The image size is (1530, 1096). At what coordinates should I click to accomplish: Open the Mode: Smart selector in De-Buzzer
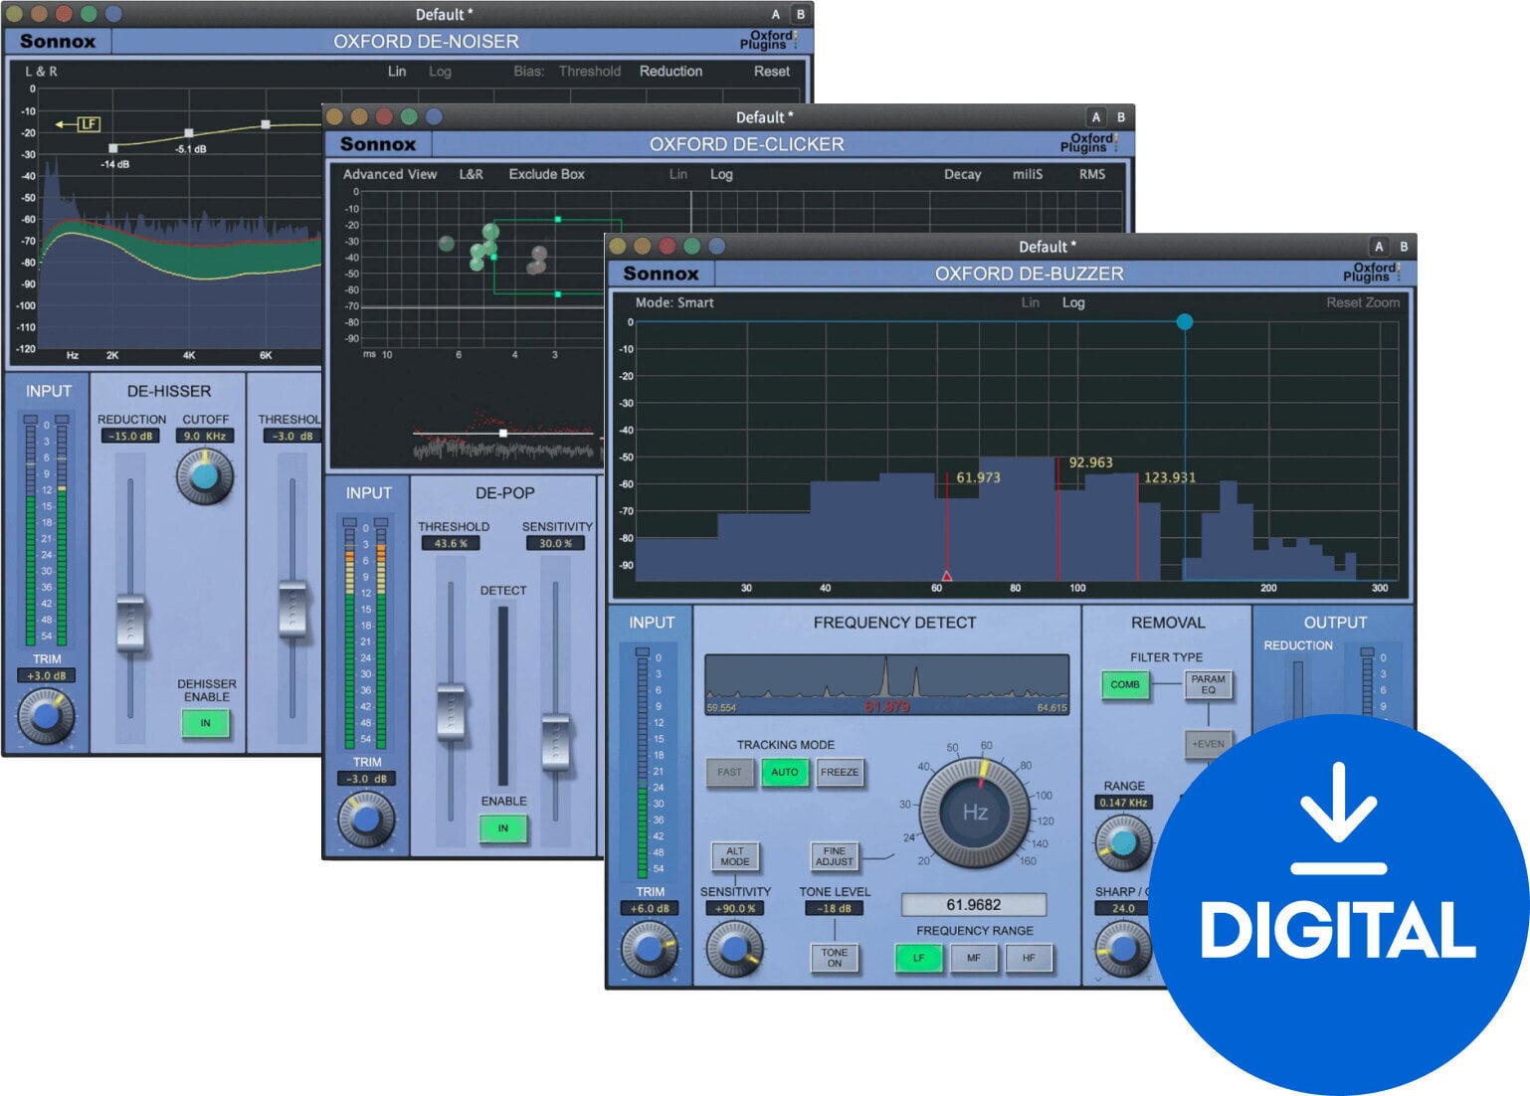pos(676,303)
